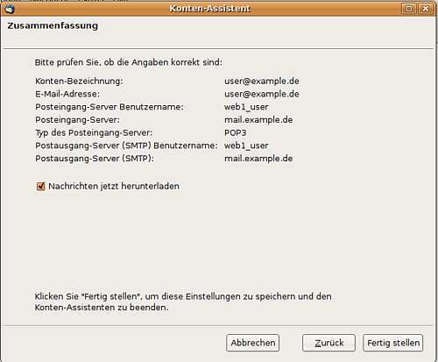The width and height of the screenshot is (438, 362).
Task: Click Posteingang-Server value mail.example.de
Action: [x=258, y=120]
